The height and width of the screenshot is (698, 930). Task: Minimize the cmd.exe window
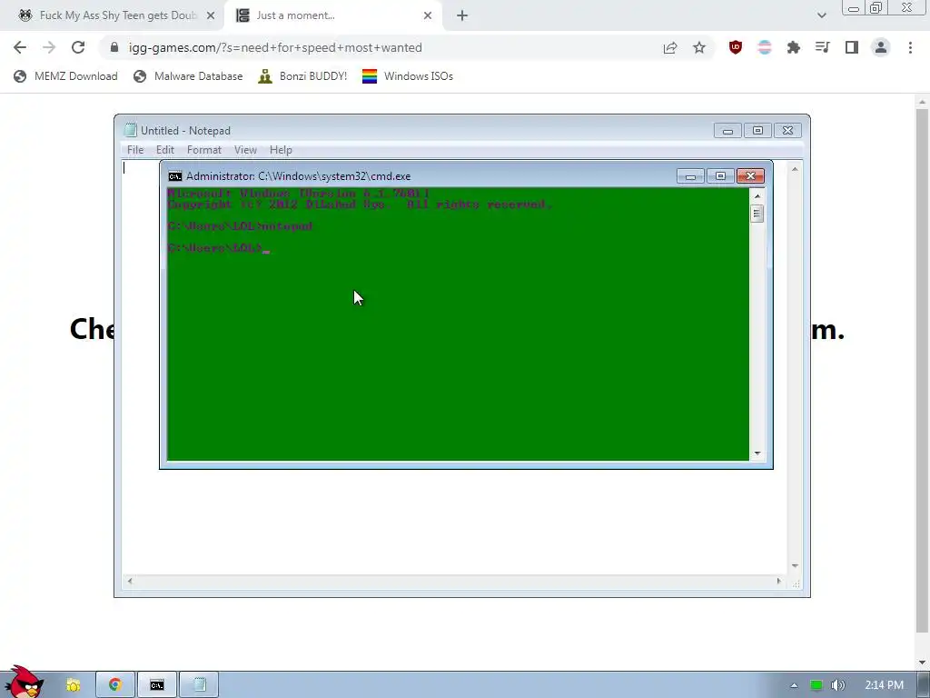tap(690, 176)
